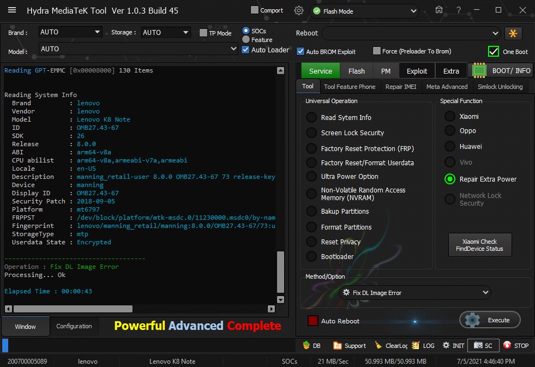Open the Meta Advanced tab
The width and height of the screenshot is (535, 367).
[447, 87]
